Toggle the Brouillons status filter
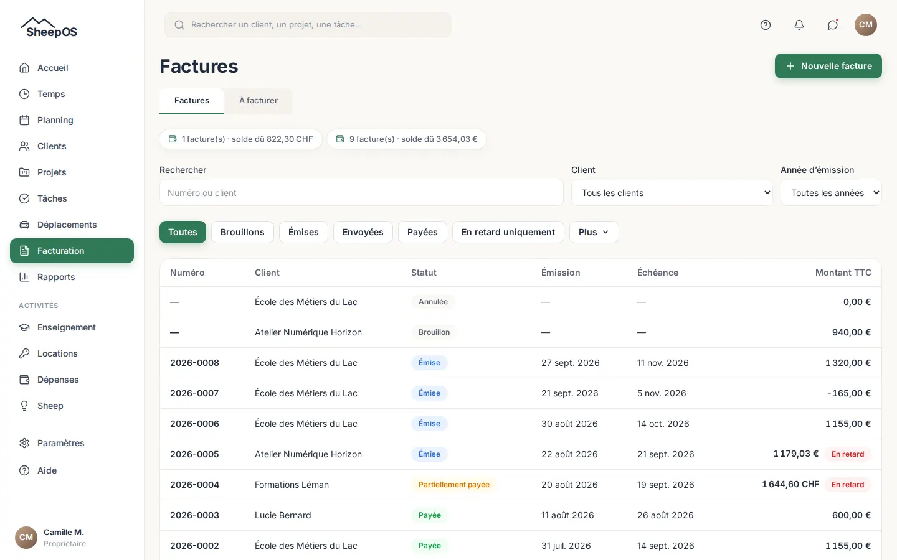Viewport: 897px width, 560px height. (x=242, y=232)
